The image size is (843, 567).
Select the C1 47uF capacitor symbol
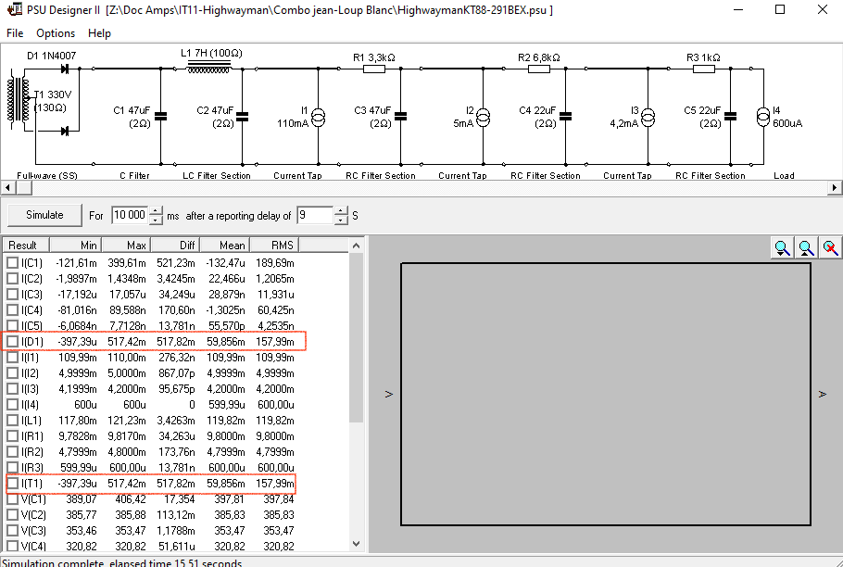coord(161,117)
